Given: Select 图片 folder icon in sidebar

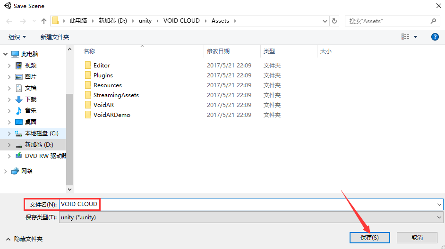Looking at the screenshot, I should click(x=19, y=77).
